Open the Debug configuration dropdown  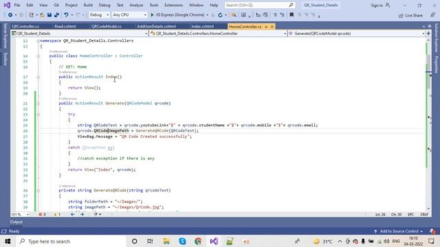pos(99,15)
